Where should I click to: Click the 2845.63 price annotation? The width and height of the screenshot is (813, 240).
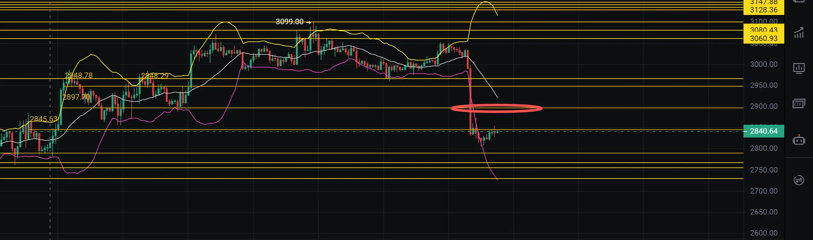44,119
